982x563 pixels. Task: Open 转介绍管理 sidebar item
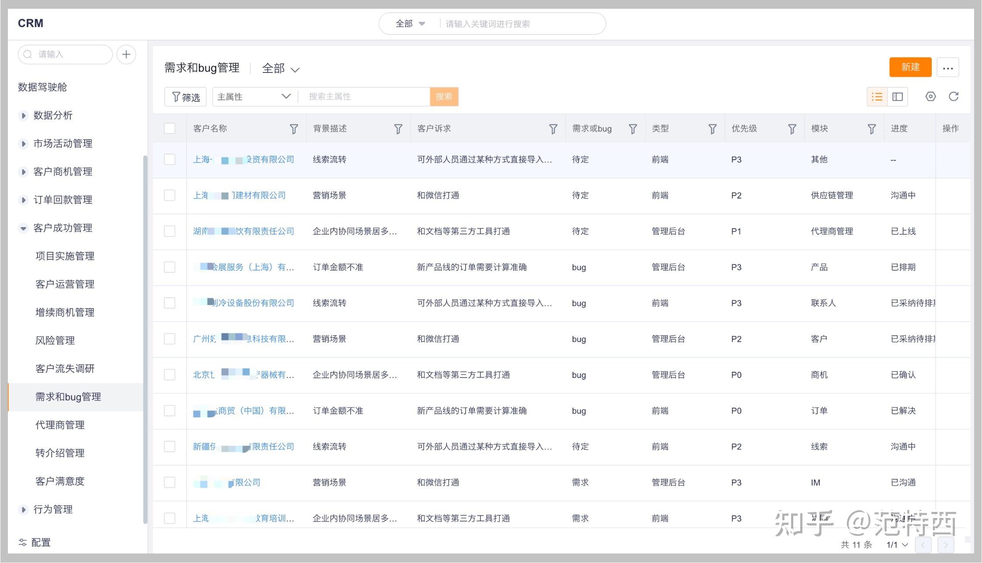click(x=60, y=453)
